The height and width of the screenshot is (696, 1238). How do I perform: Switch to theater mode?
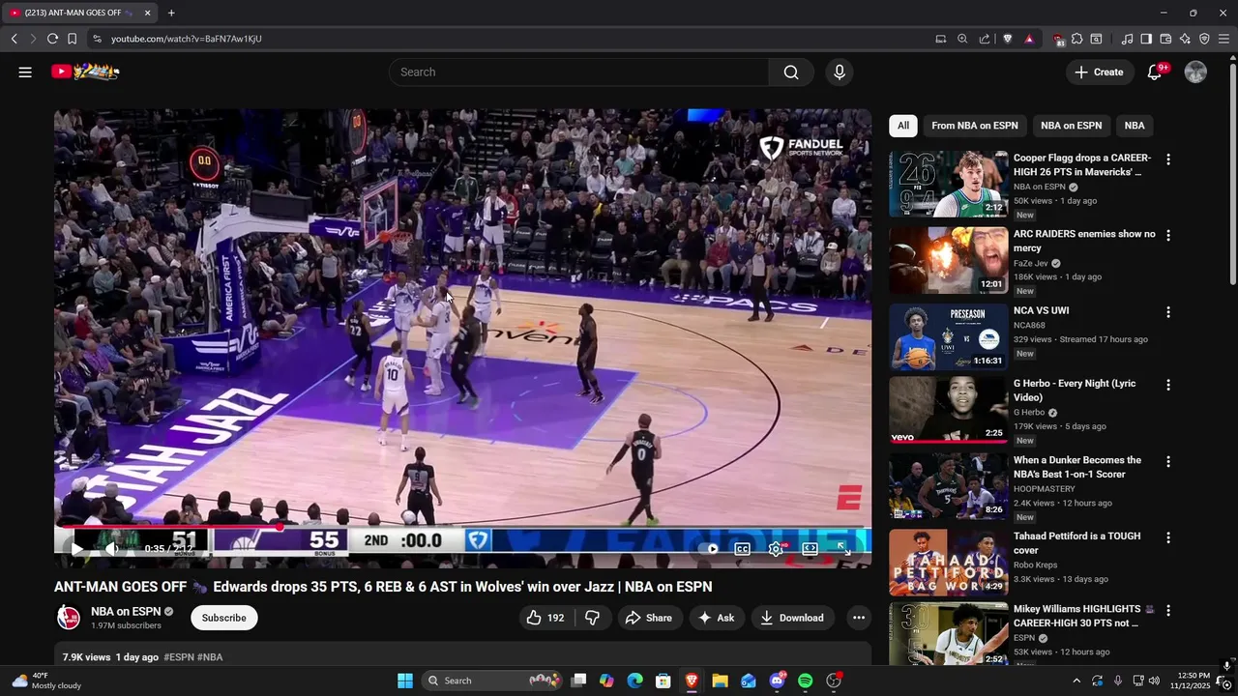(x=810, y=548)
